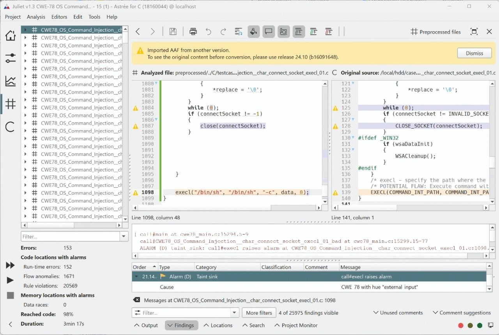Open the findings filter dropdown arrow

[x=234, y=313]
